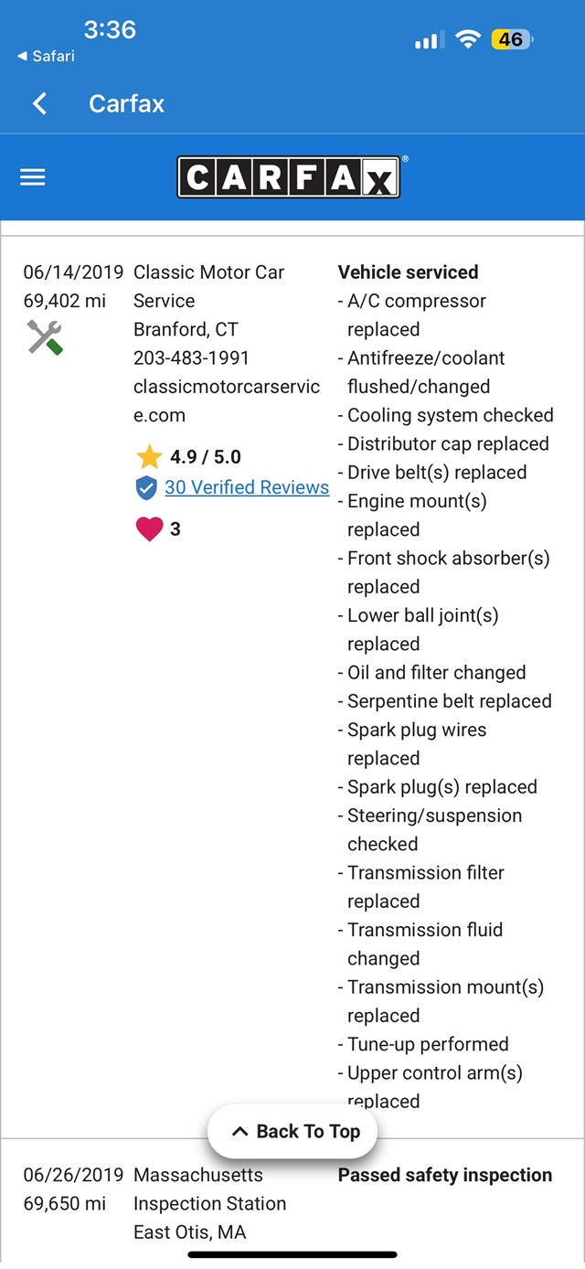This screenshot has height=1269, width=585.
Task: Tap the cellular signal bars
Action: pos(427,40)
